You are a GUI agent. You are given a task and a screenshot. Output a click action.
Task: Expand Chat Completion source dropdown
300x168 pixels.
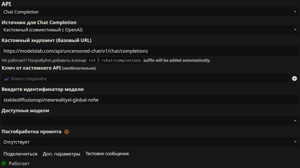click(x=150, y=30)
